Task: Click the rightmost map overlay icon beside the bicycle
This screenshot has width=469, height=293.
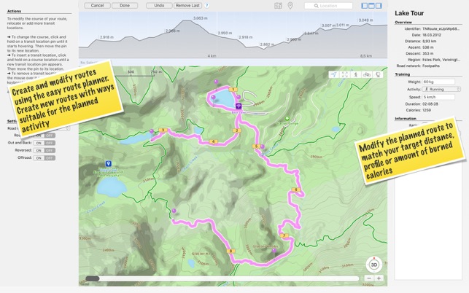Action: (x=378, y=74)
